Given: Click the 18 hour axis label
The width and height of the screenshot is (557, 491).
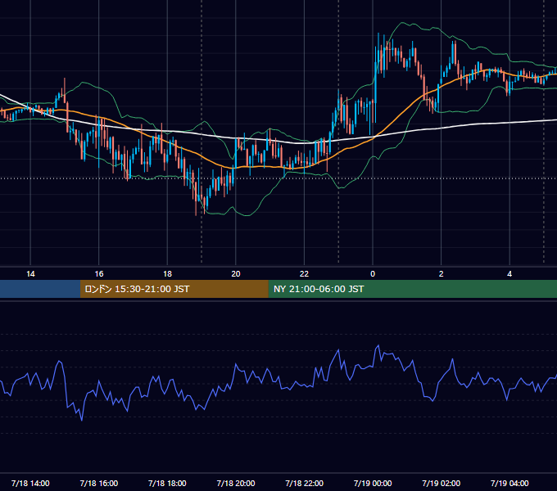Looking at the screenshot, I should (167, 274).
